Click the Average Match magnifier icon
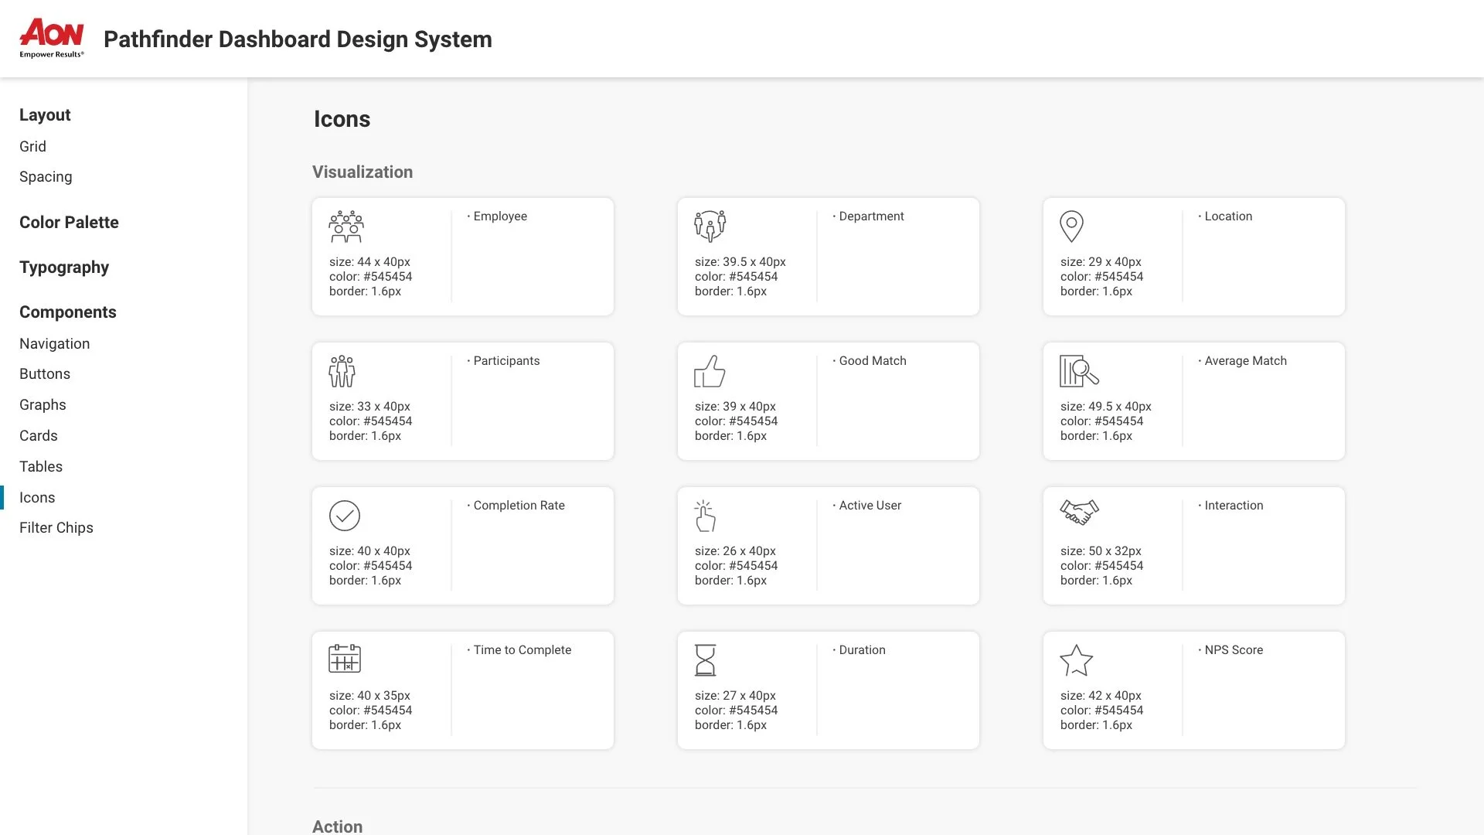The width and height of the screenshot is (1484, 835). click(x=1079, y=371)
